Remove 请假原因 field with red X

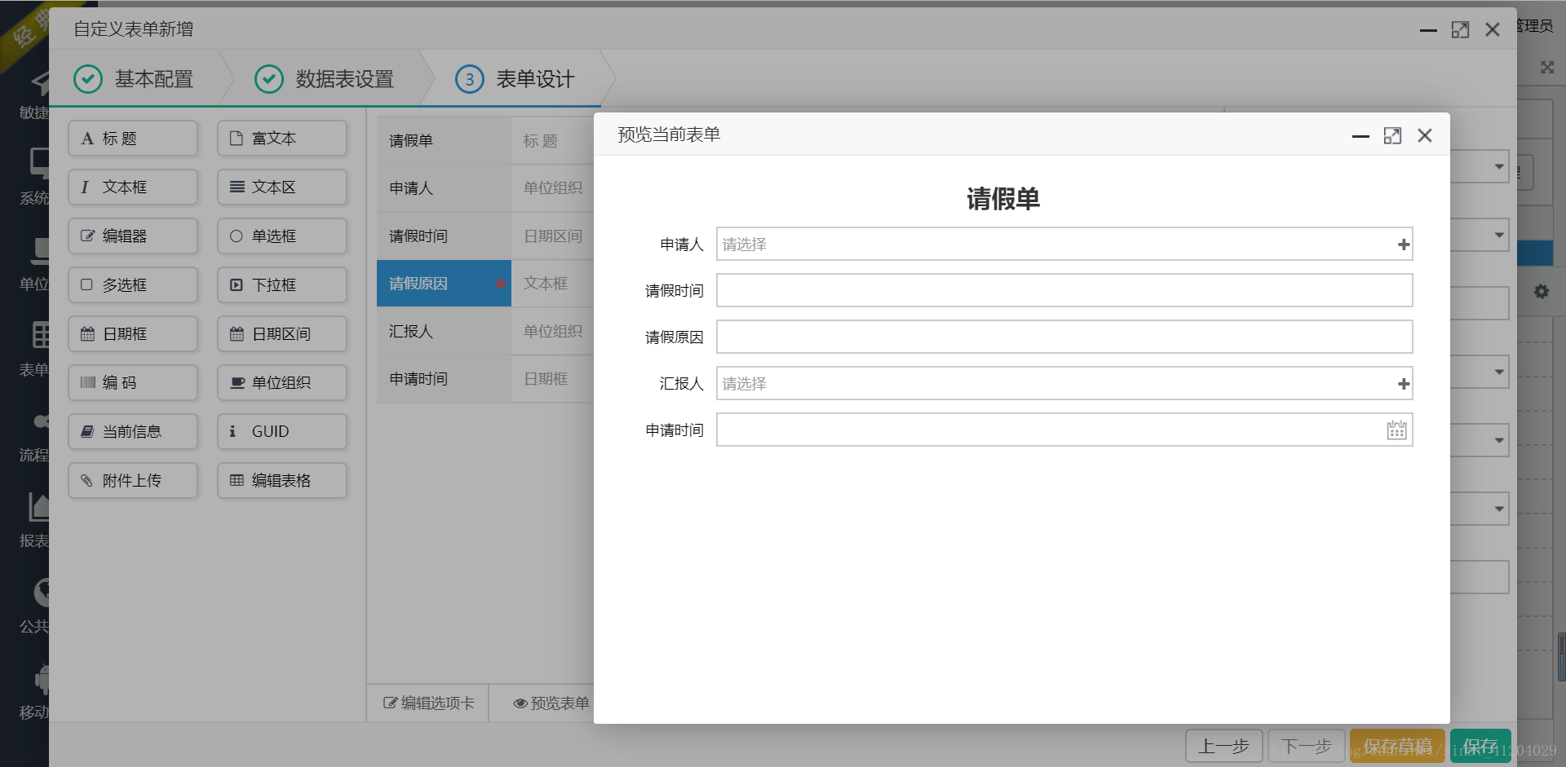click(x=500, y=284)
